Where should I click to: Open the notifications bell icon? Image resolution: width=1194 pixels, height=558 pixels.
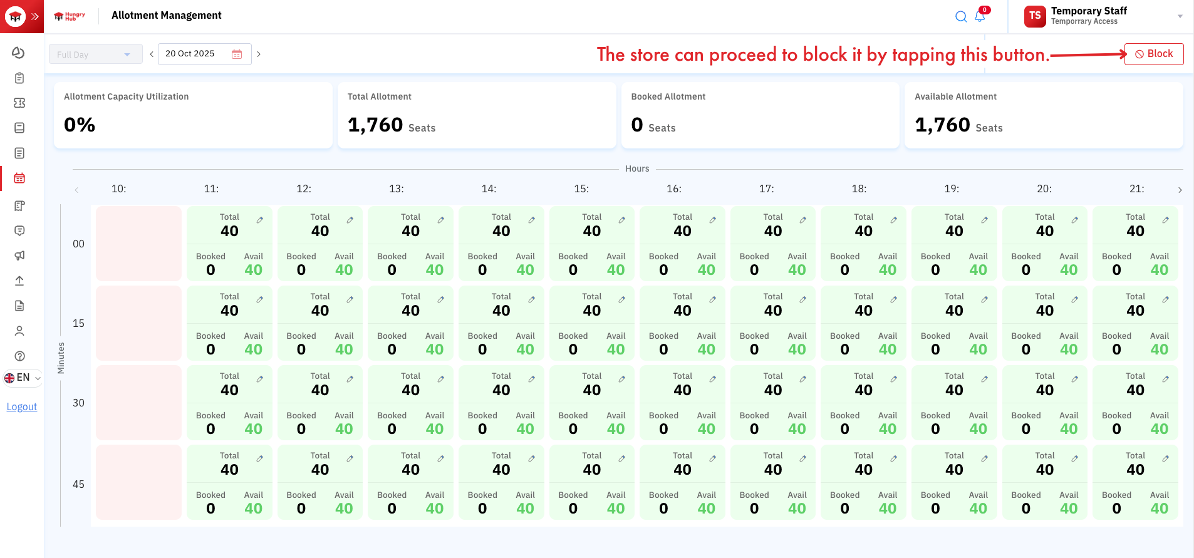[x=980, y=17]
